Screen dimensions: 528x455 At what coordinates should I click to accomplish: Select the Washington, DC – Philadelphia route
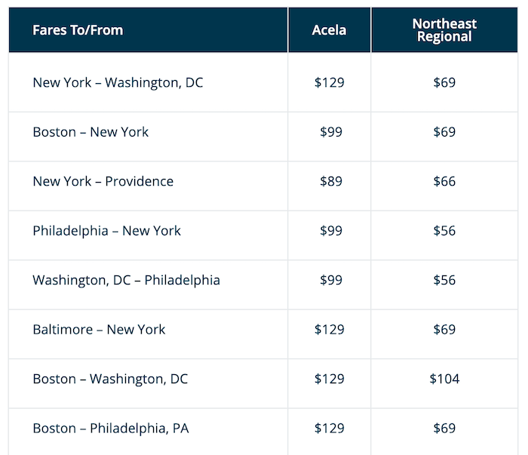[126, 280]
